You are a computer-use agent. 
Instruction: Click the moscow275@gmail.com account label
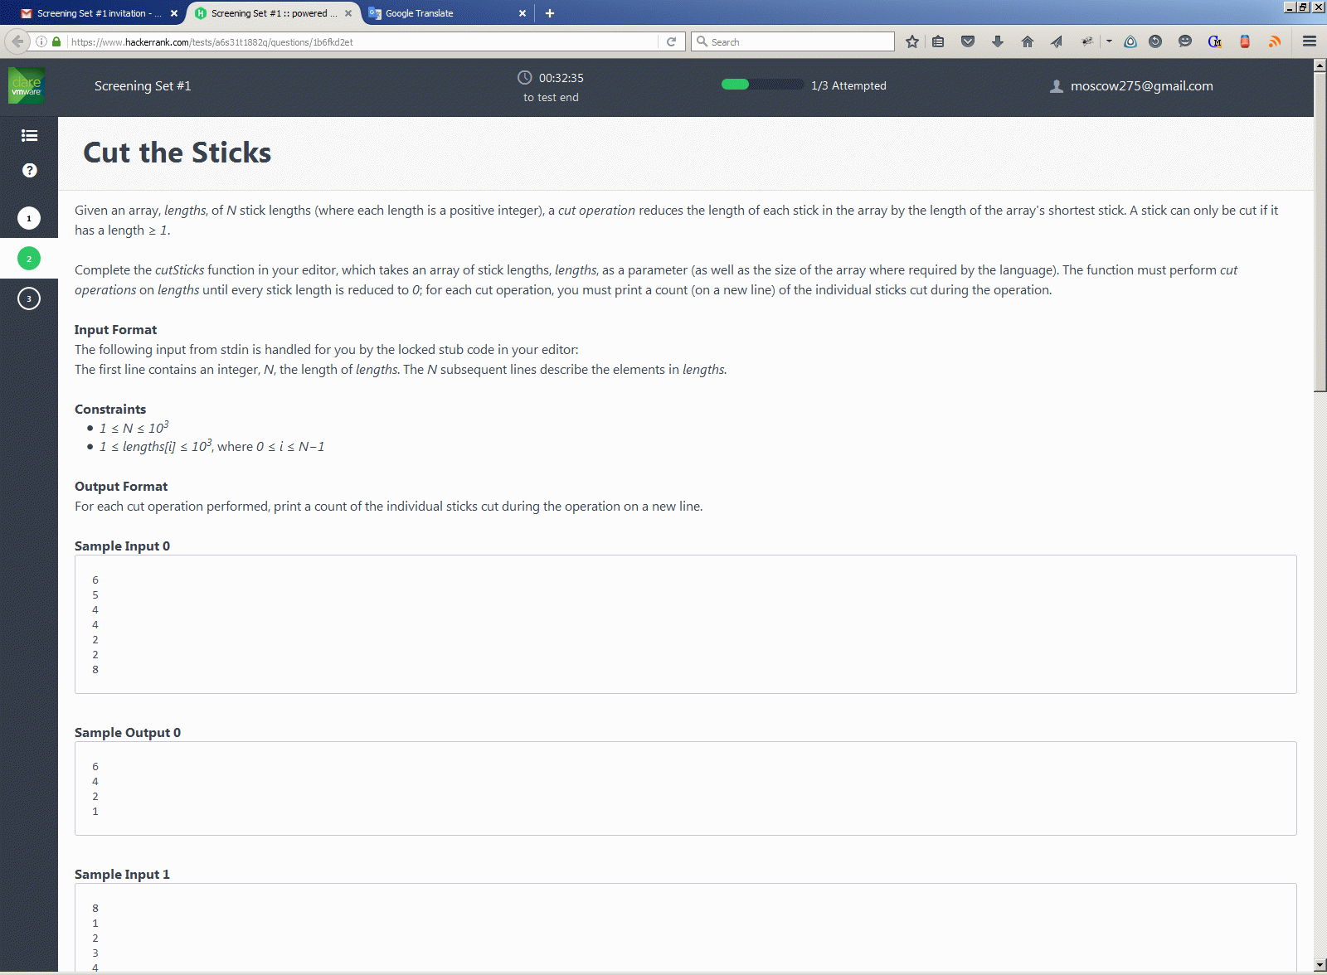point(1141,86)
